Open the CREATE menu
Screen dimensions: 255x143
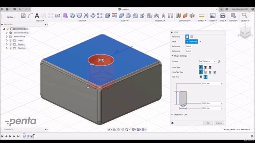click(82, 21)
